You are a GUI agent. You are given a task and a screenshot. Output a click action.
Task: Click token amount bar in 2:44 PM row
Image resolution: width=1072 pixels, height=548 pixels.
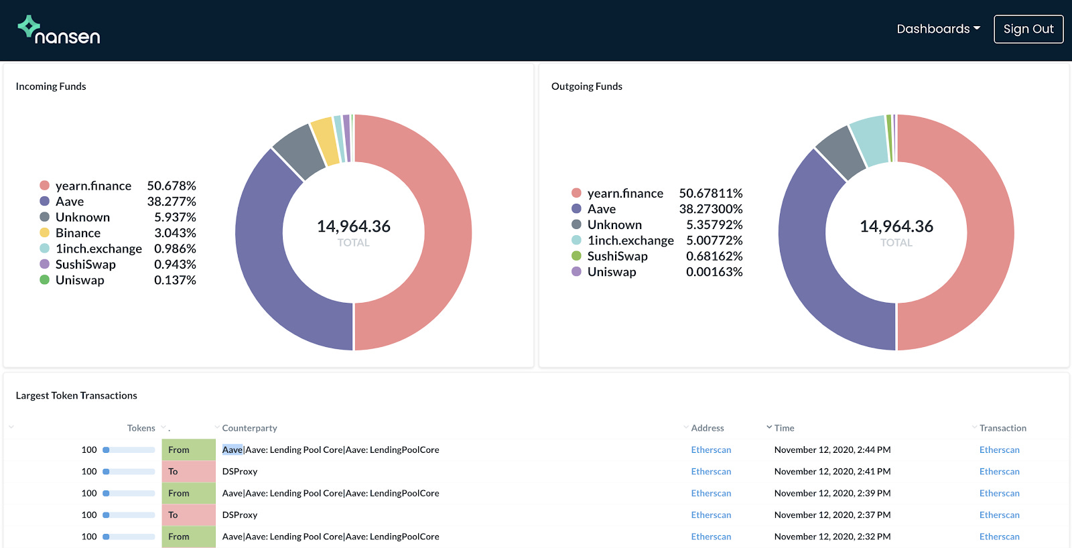129,450
